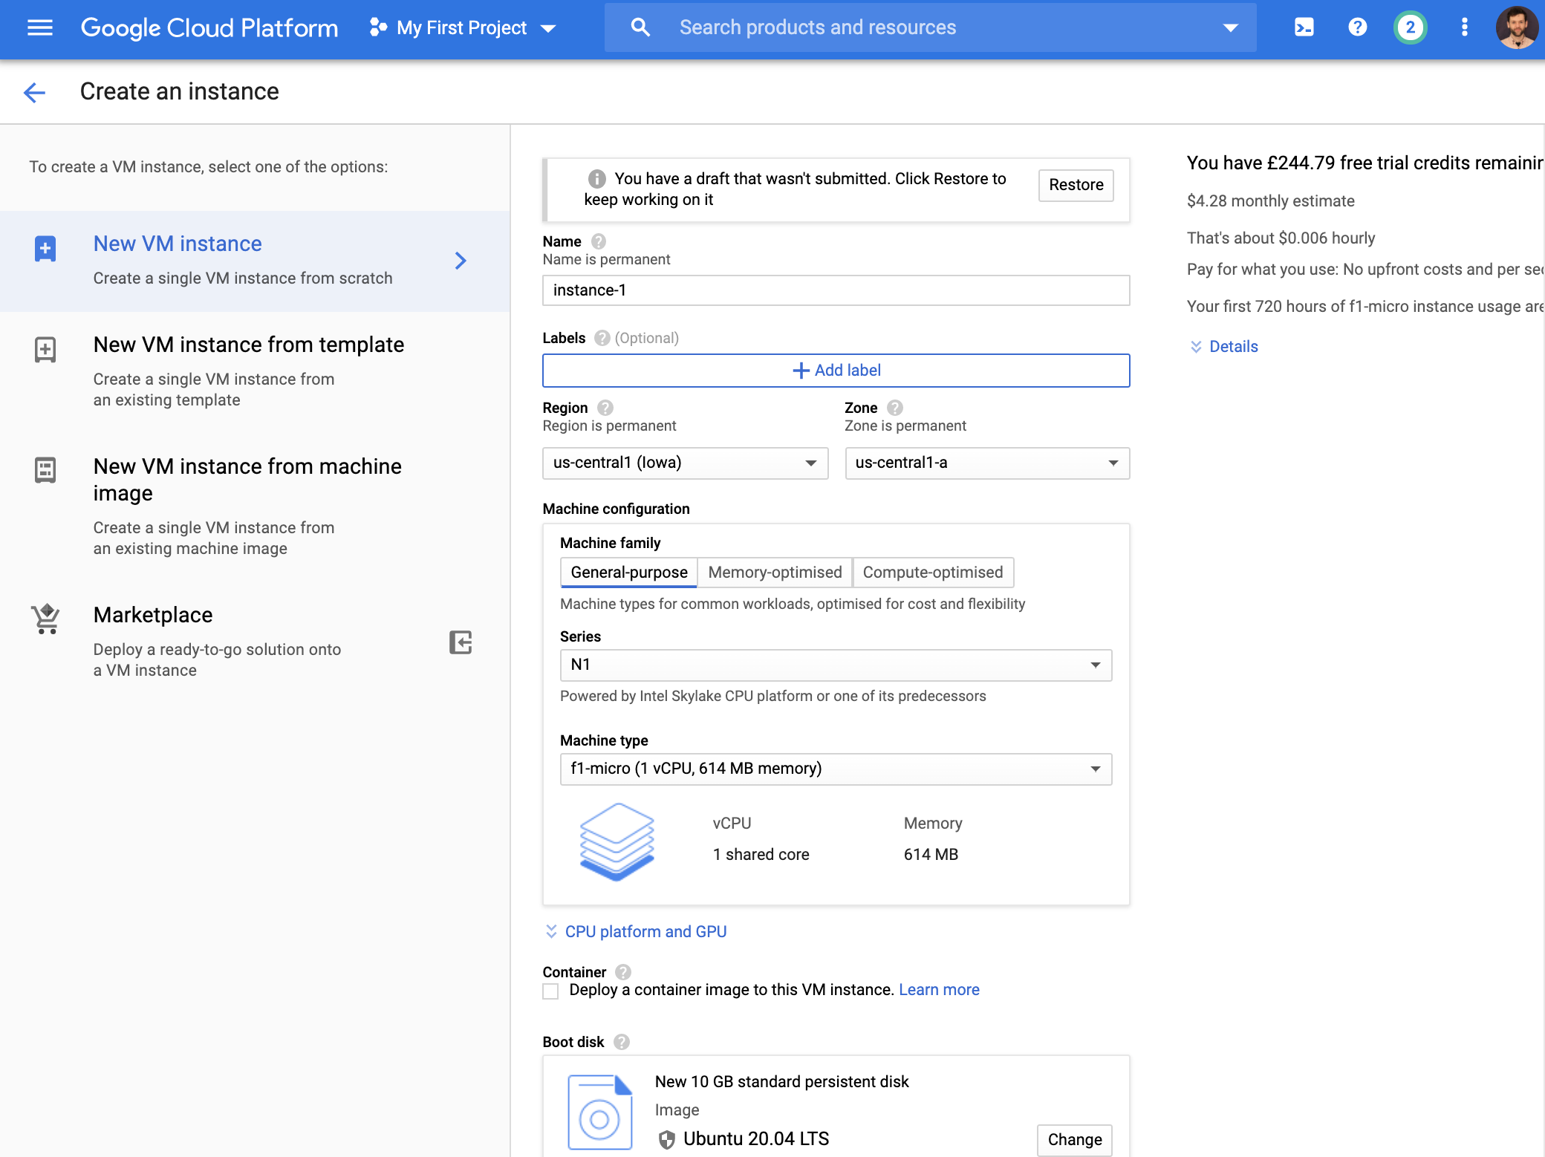Open the Help question mark icon

(x=1357, y=27)
